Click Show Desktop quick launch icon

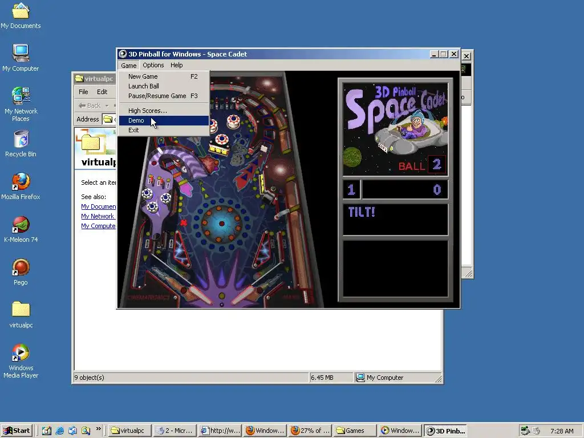pyautogui.click(x=47, y=431)
